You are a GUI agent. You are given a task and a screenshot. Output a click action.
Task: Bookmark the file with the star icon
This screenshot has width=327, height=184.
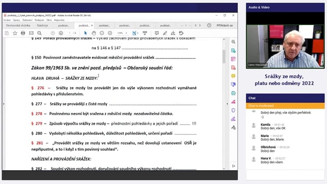tap(15, 33)
